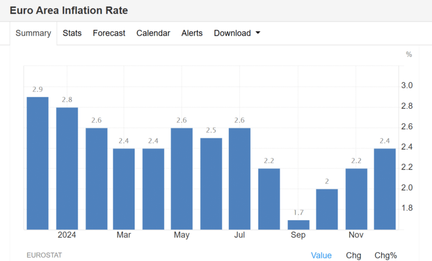Show the Value chart view

(x=321, y=255)
